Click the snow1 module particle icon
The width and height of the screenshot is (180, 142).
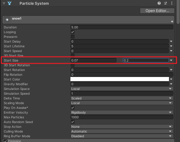point(7,20)
